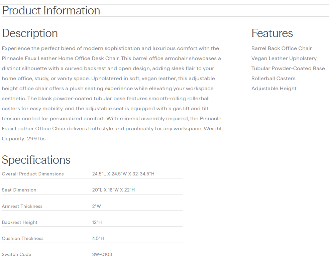Select the 20"L X 18"W X 22"H value

(113, 190)
